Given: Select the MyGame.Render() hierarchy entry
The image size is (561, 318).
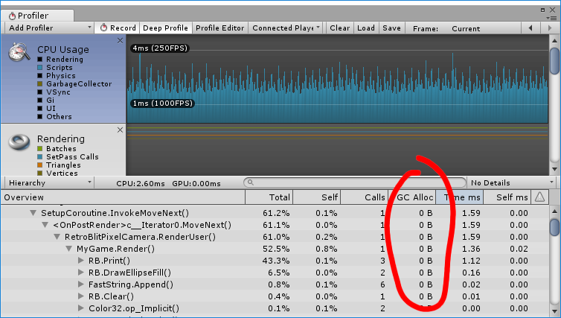Looking at the screenshot, I should click(115, 249).
